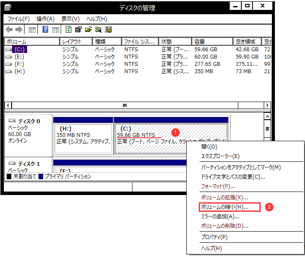Click the magnifier search toolbar icon
The height and width of the screenshot is (257, 305).
(x=98, y=29)
